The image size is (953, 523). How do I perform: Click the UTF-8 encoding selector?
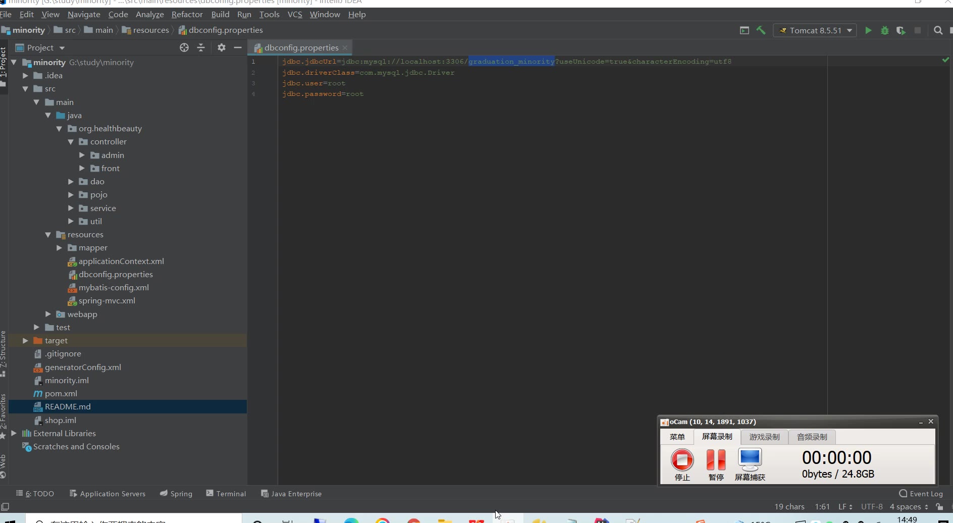[x=872, y=507]
